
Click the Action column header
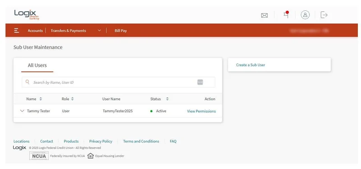click(x=210, y=99)
